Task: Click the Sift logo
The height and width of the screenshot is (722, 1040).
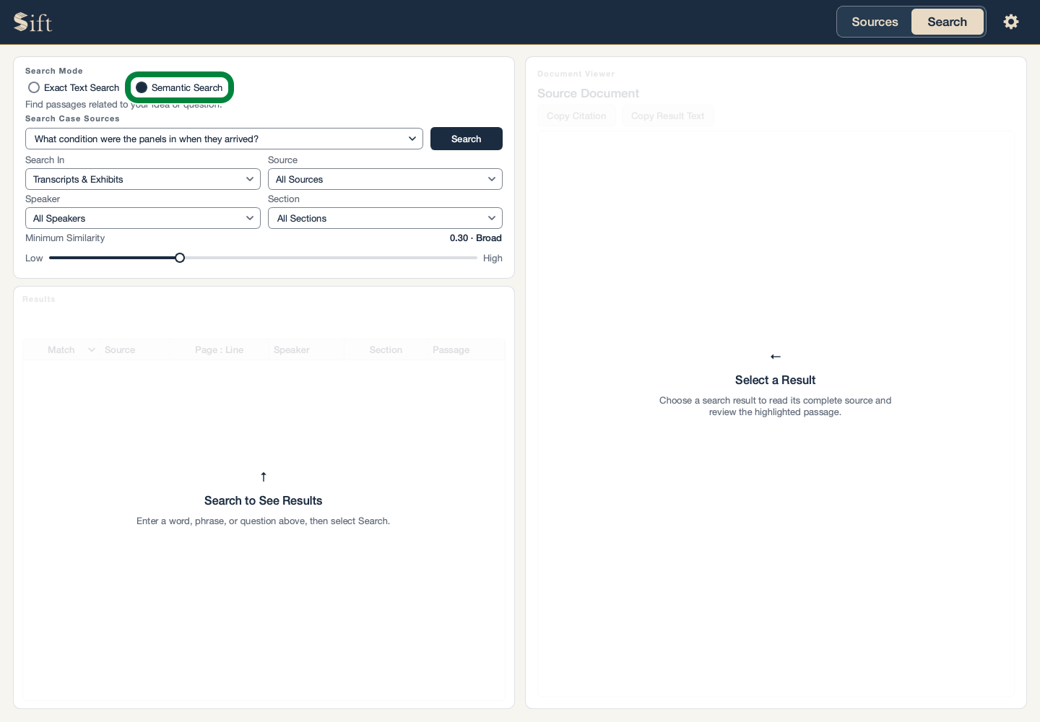Action: point(33,22)
